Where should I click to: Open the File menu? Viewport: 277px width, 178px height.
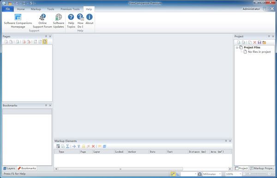pyautogui.click(x=8, y=9)
